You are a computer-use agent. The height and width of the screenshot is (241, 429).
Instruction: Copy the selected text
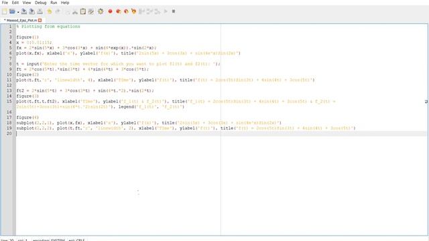click(67, 11)
